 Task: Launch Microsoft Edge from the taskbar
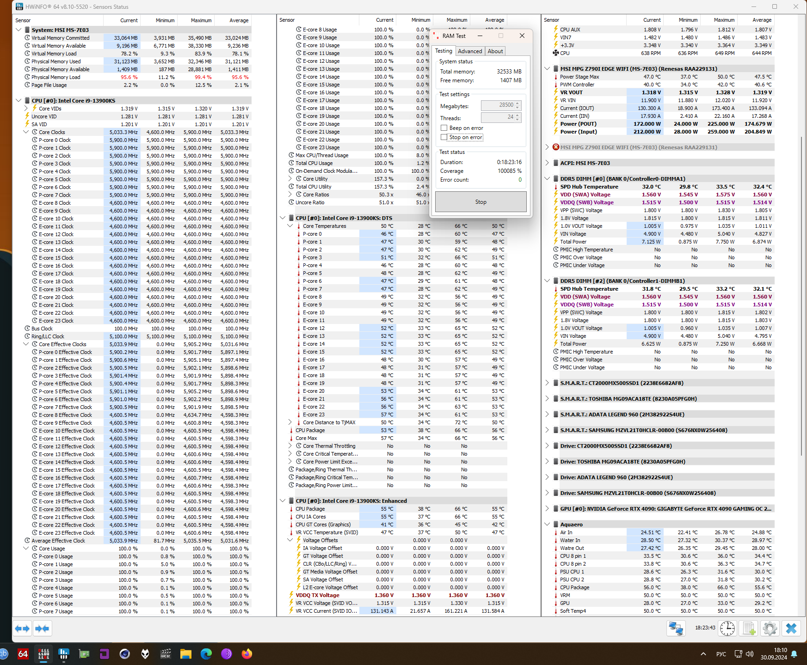206,654
